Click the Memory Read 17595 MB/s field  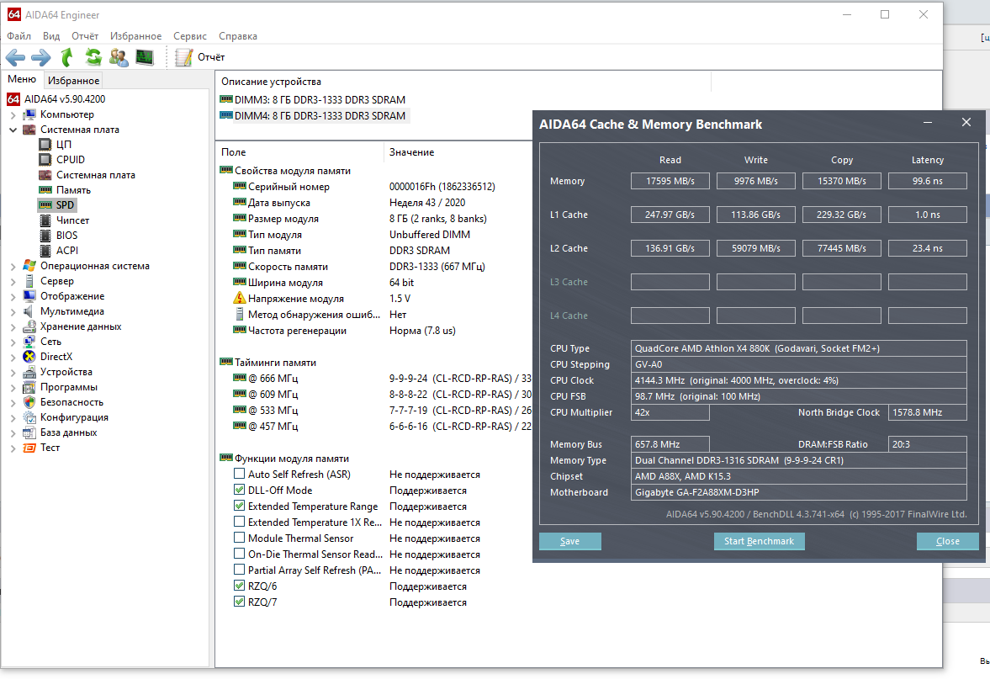click(x=670, y=181)
